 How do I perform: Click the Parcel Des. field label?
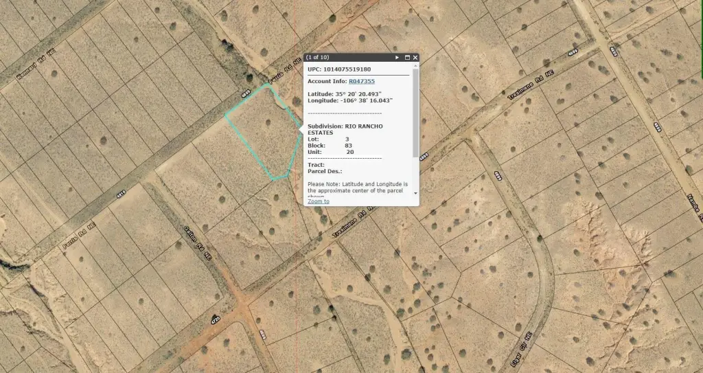tap(325, 171)
